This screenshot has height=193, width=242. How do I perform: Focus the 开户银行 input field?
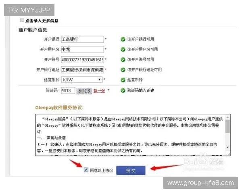(82, 39)
